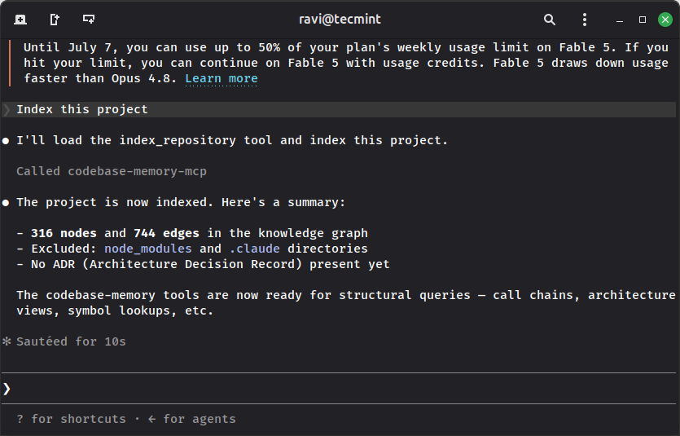Click the new window icon in the titlebar
The height and width of the screenshot is (436, 680).
(x=55, y=20)
